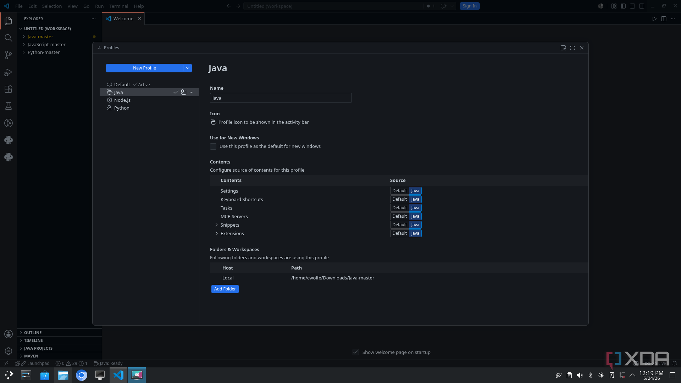
Task: Set MCP Servers source to Default
Action: click(399, 216)
